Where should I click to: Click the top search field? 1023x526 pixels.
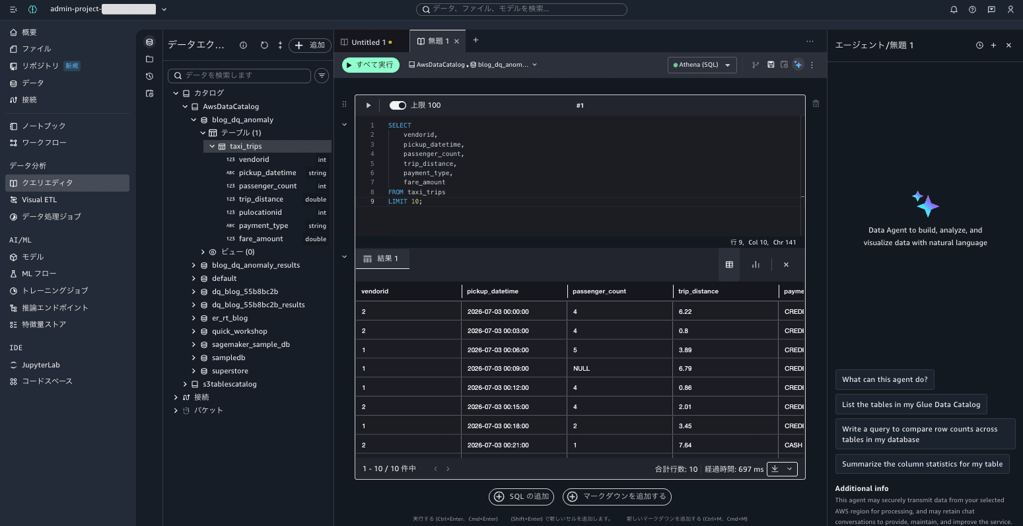click(522, 9)
